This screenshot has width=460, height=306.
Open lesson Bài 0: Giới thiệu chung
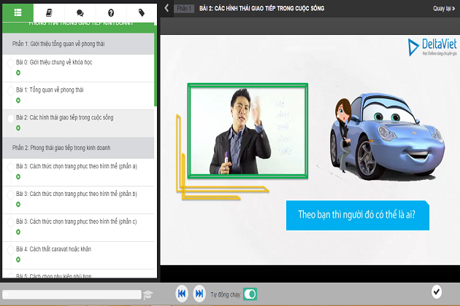point(54,62)
